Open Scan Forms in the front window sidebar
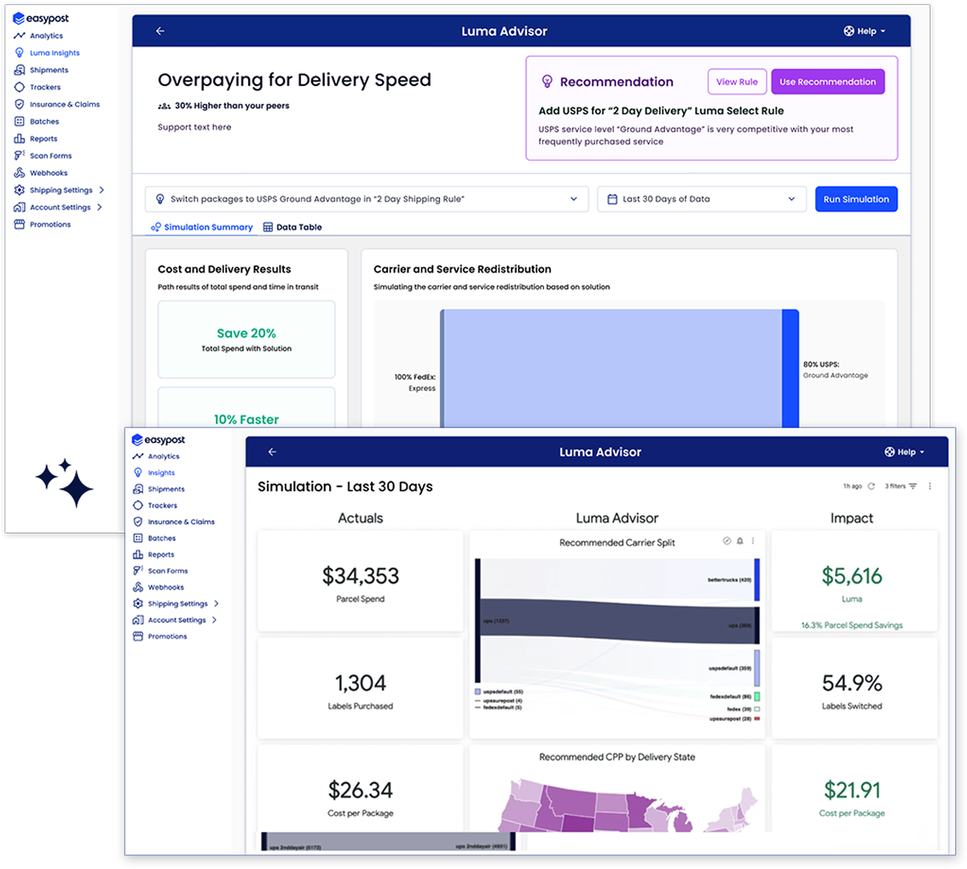Viewport: 967px width, 869px height. point(160,572)
